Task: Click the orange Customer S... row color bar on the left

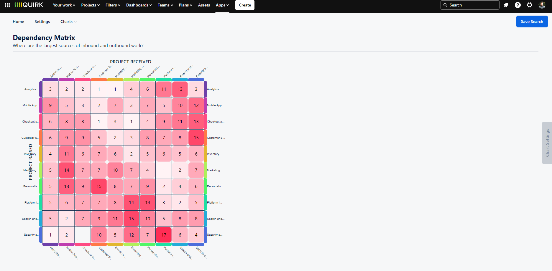Action: (x=41, y=138)
